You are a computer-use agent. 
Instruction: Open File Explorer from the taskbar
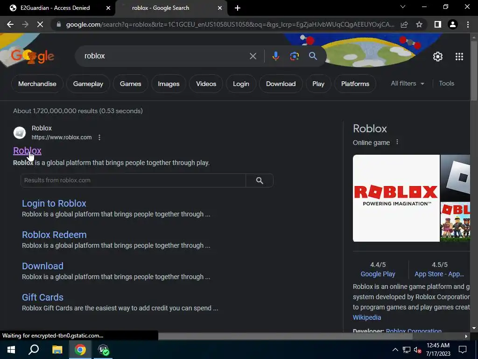[57, 350]
